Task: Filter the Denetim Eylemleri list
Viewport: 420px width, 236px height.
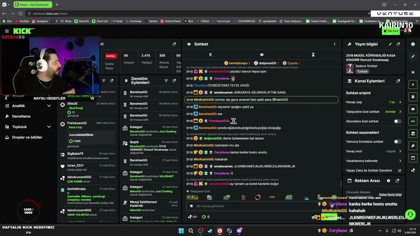Action: click(x=166, y=81)
